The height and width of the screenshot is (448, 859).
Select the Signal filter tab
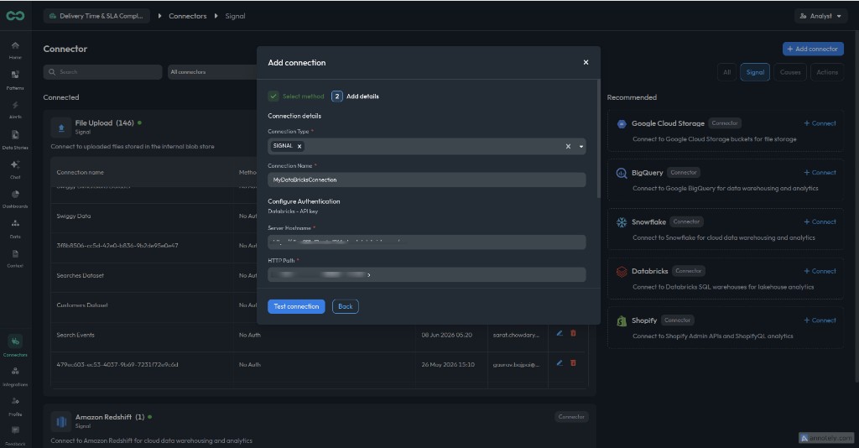point(755,72)
